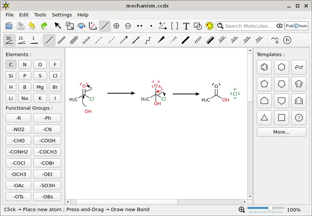This screenshot has width=312, height=216.
Task: Choose the cyclobutane square template
Action: pos(281,118)
